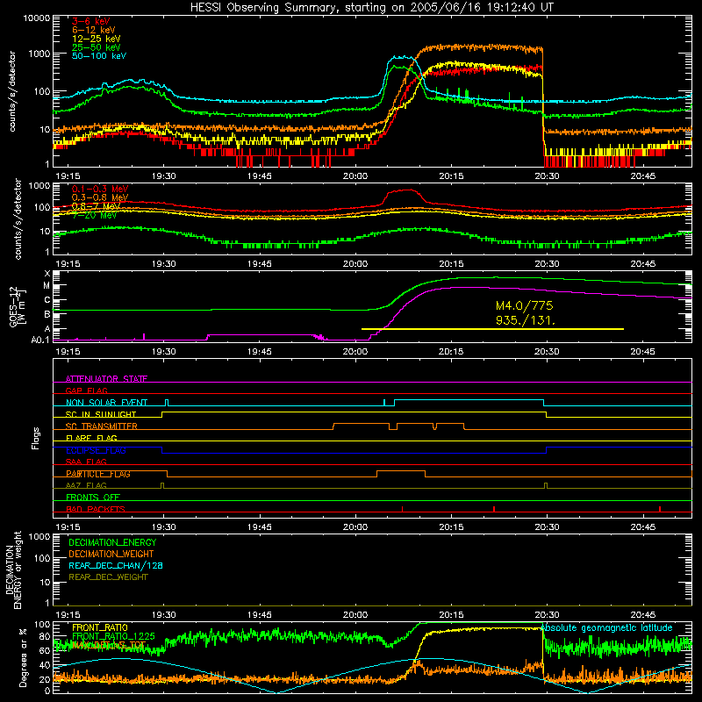Select the 3-6 keV legend entry

pyautogui.click(x=90, y=21)
